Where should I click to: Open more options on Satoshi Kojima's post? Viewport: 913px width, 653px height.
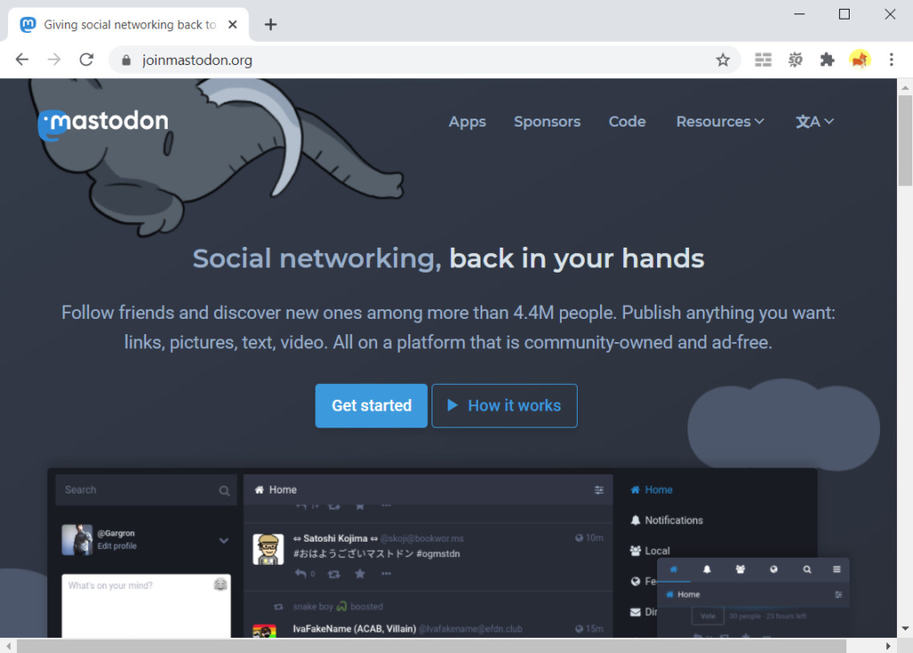click(x=386, y=574)
